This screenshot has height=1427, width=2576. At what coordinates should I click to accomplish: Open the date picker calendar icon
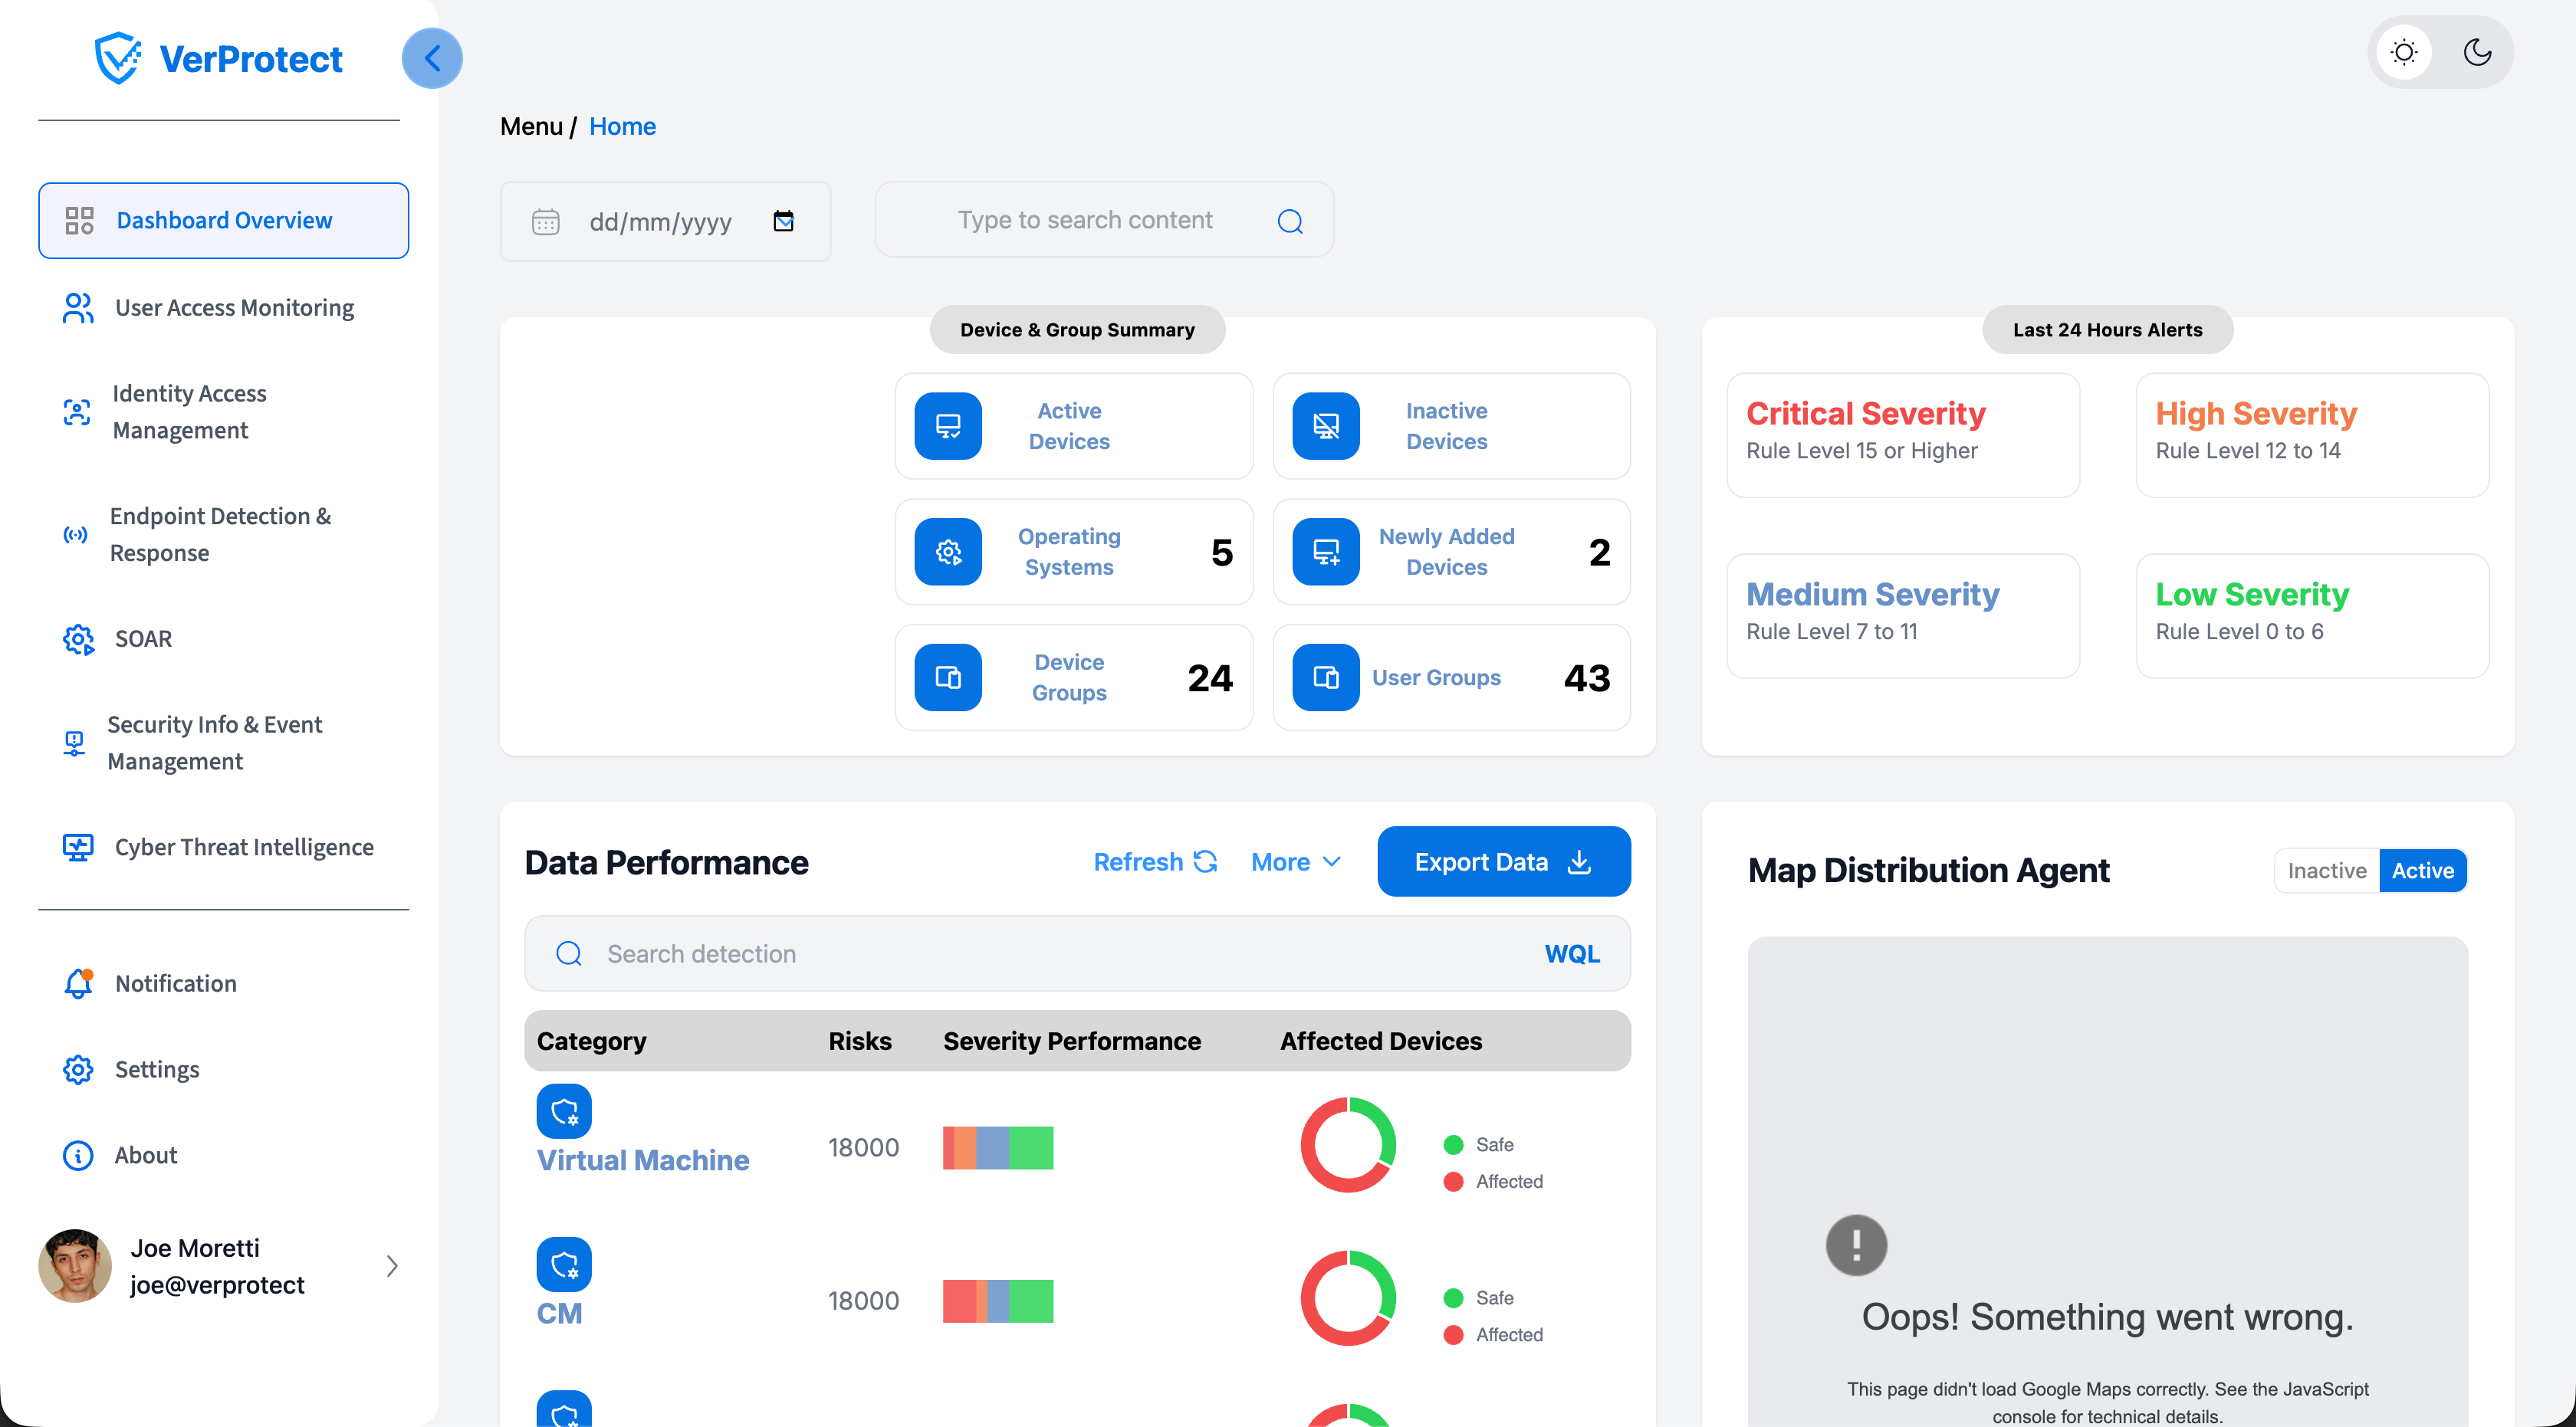(x=784, y=221)
